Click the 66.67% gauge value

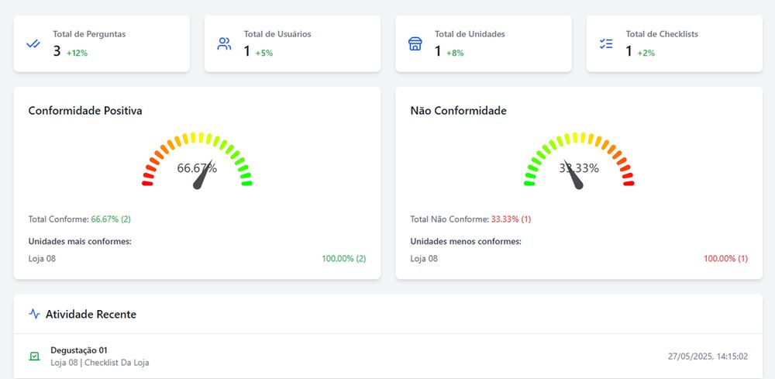pyautogui.click(x=197, y=168)
